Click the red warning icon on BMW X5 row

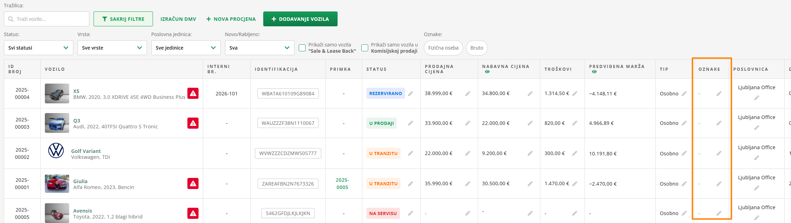pos(193,93)
